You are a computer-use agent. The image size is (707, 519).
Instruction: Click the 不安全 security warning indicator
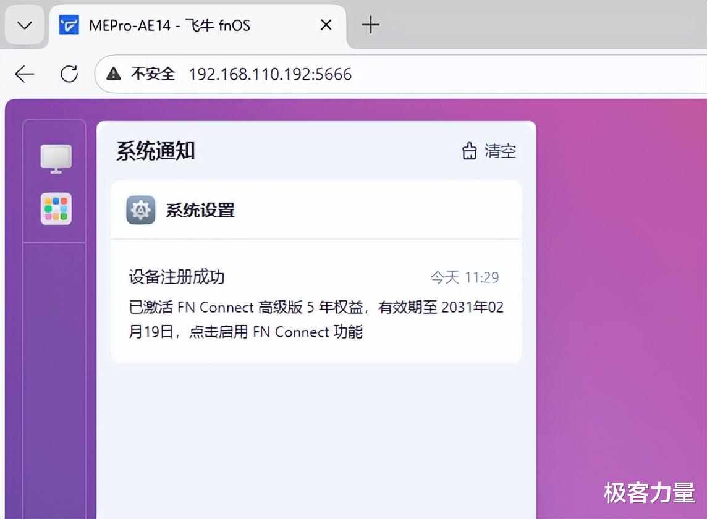141,74
